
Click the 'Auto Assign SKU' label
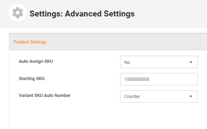36,62
